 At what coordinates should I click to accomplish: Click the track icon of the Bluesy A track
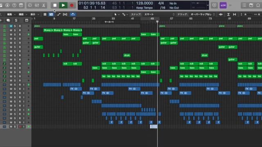point(5,30)
